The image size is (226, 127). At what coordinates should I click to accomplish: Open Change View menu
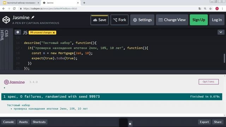pos(172,20)
